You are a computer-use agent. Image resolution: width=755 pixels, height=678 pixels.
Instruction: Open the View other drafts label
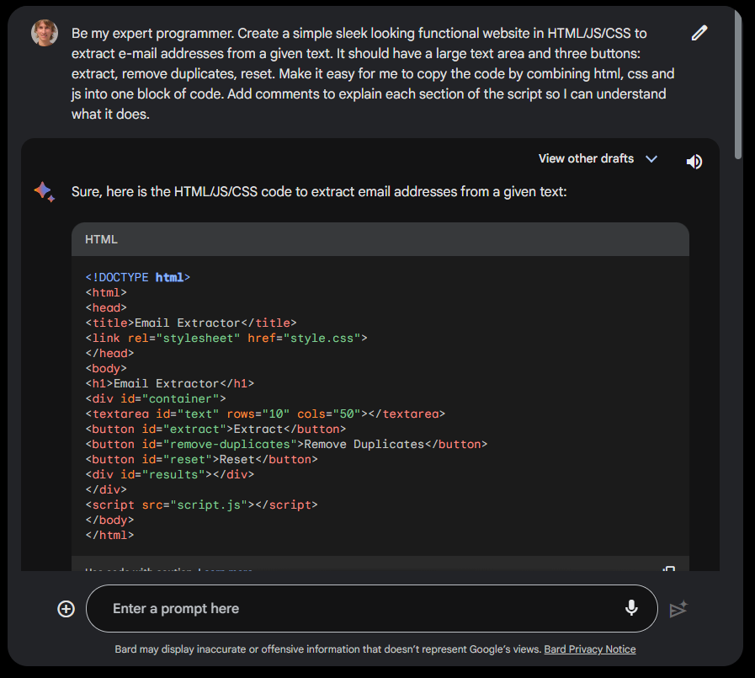tap(586, 158)
